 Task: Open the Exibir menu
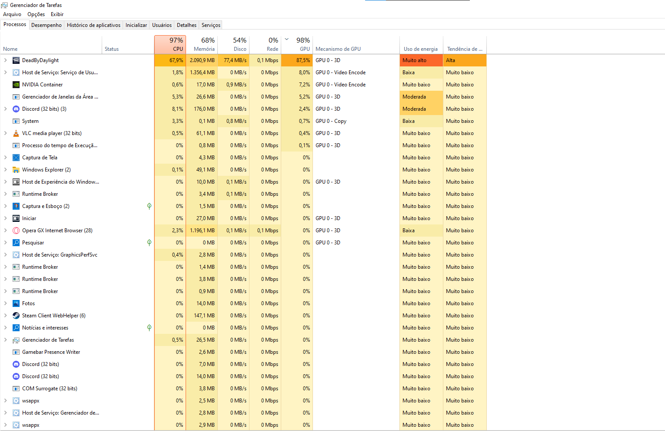pos(57,14)
